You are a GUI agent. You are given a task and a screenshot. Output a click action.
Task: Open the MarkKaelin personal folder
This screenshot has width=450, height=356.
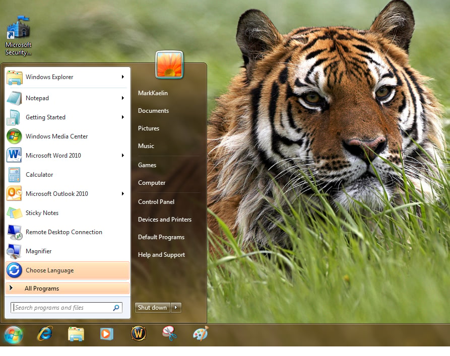coord(153,93)
